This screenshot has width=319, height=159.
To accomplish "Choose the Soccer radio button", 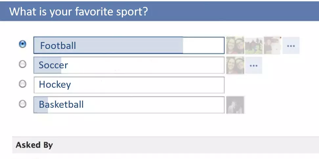I will click(22, 64).
